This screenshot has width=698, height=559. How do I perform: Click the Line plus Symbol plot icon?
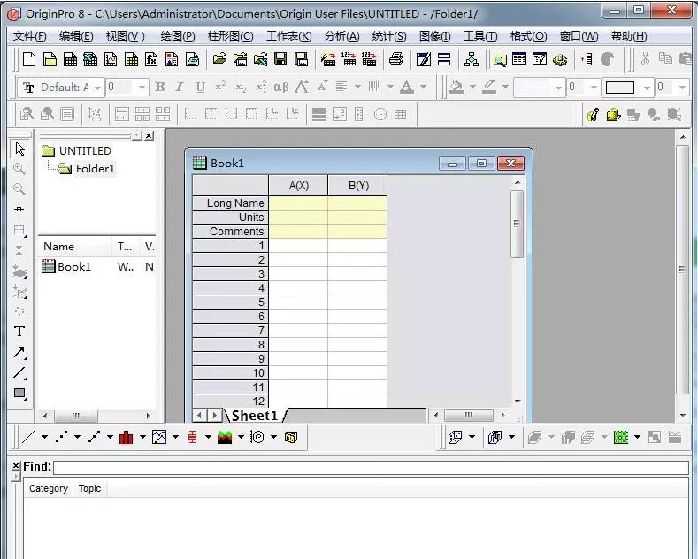[94, 437]
